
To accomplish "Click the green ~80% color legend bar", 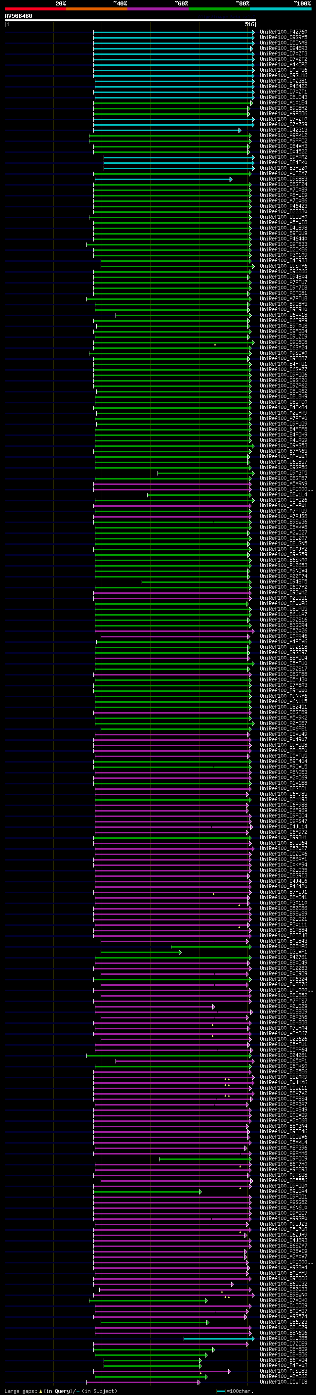I will pyautogui.click(x=219, y=9).
